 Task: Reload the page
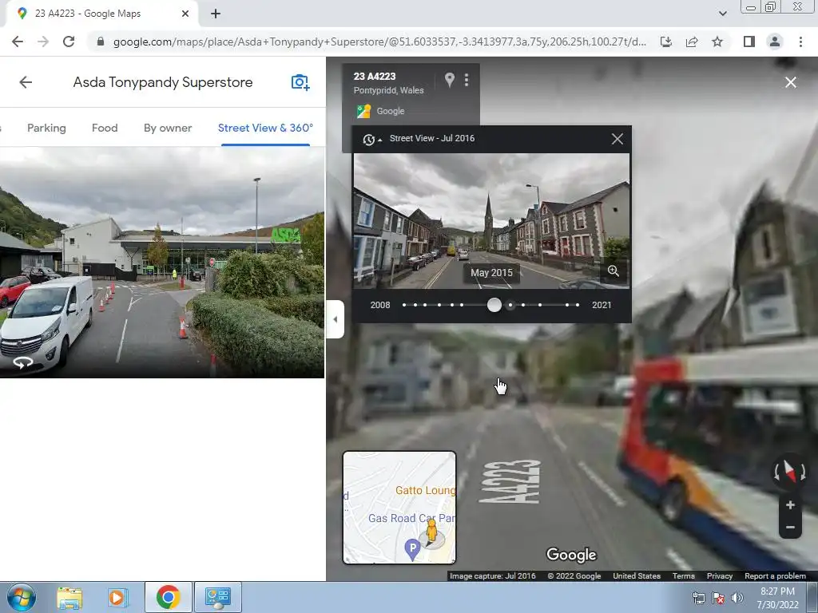click(x=69, y=42)
